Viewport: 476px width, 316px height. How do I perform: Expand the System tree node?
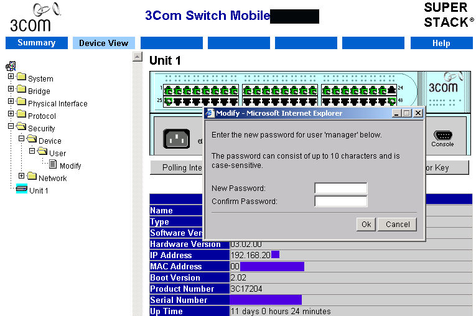click(11, 76)
